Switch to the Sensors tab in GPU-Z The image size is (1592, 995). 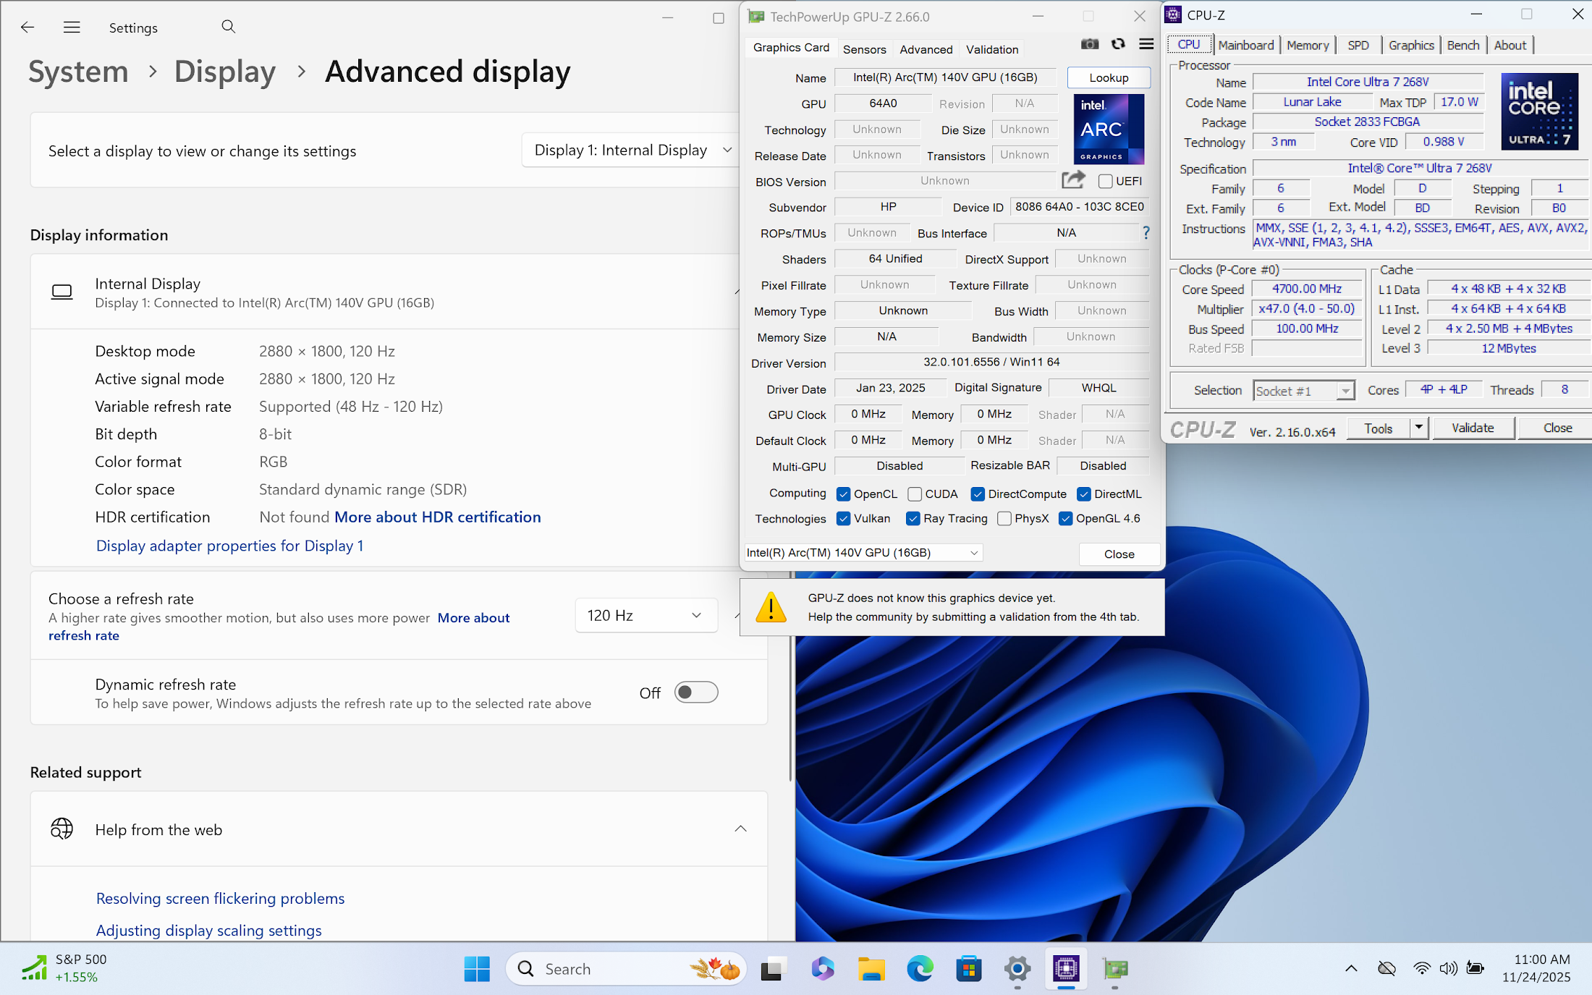pyautogui.click(x=864, y=49)
